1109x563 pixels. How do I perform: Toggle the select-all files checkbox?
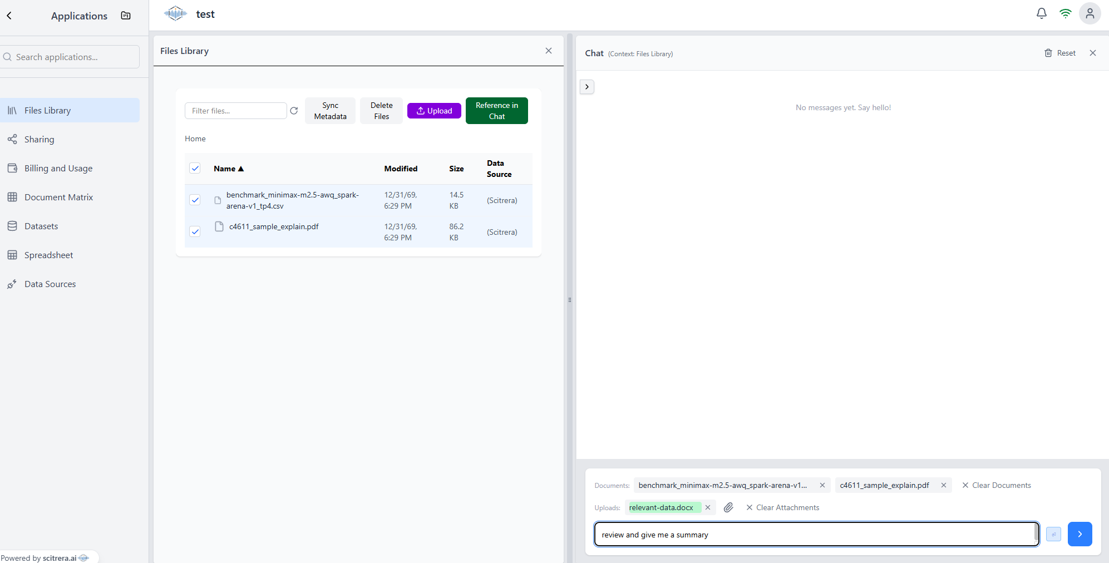195,168
